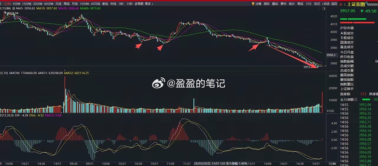Click the MA10: 3957.92 label
378x166 pixels.
tap(47, 8)
